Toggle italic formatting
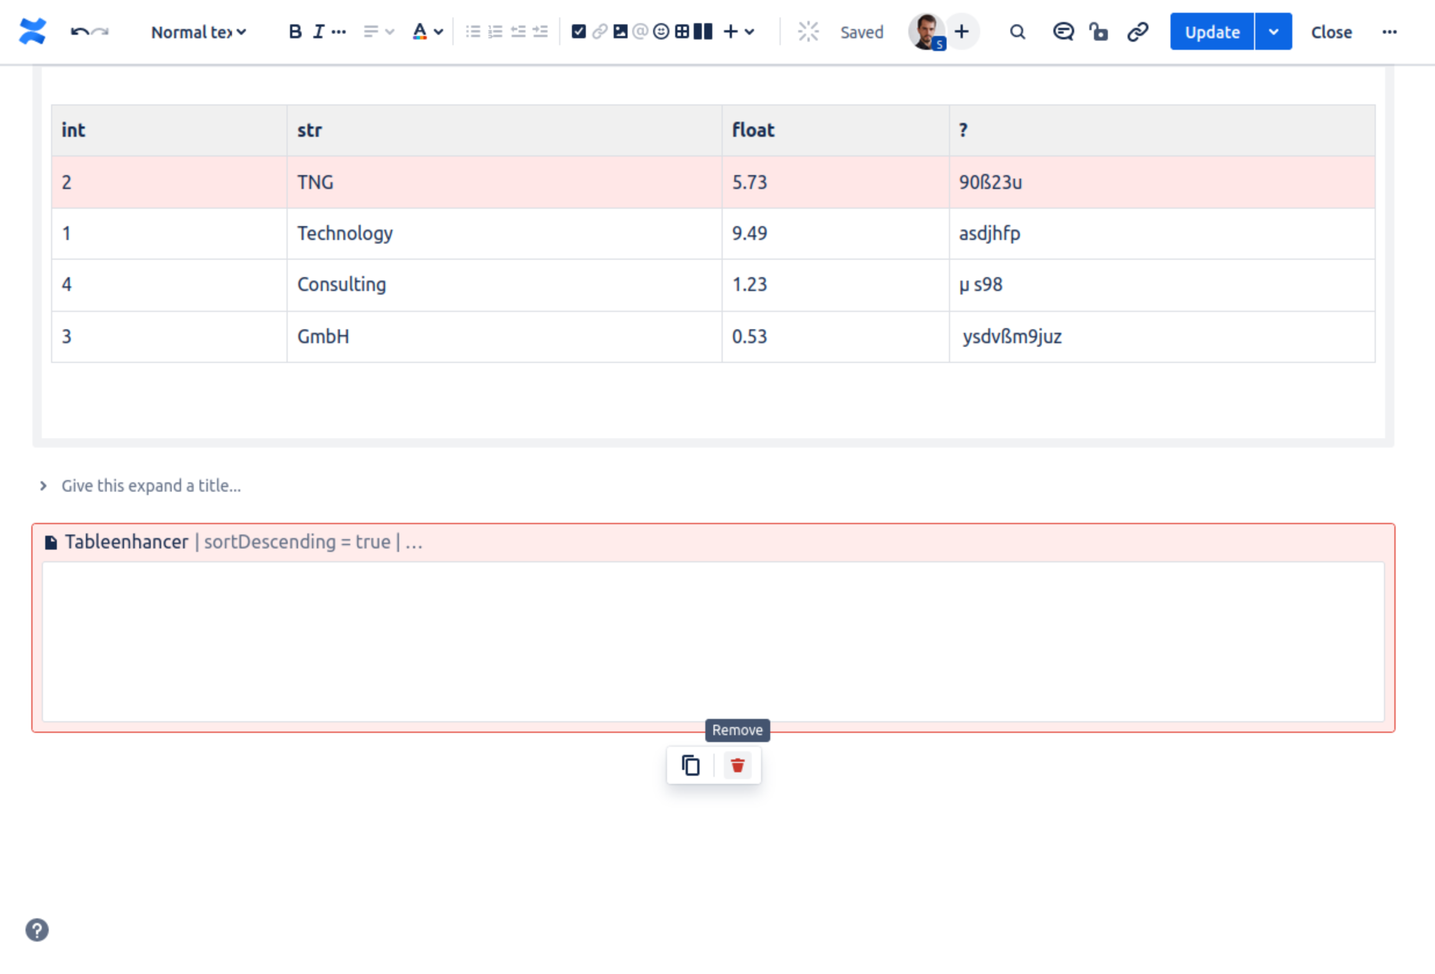Viewport: 1435px width, 974px height. (318, 31)
